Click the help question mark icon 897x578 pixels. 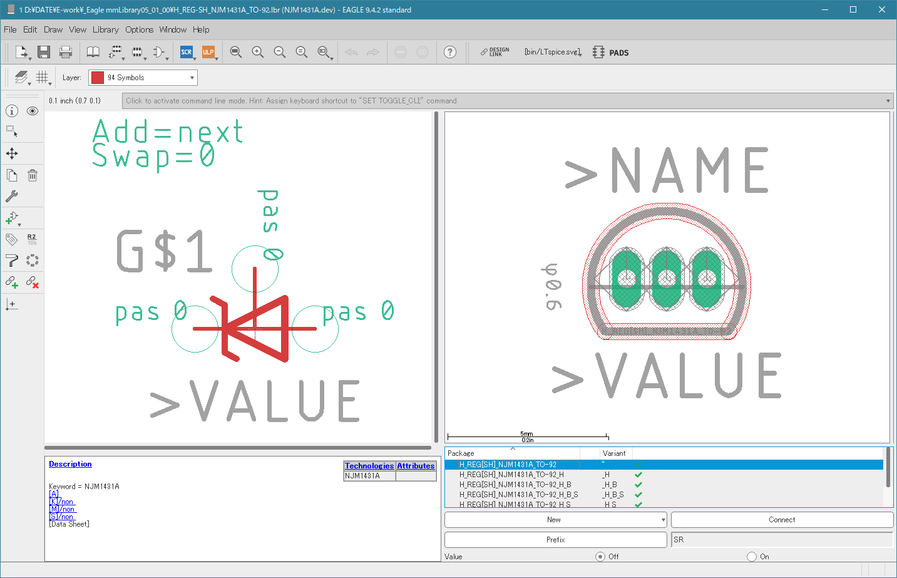450,52
